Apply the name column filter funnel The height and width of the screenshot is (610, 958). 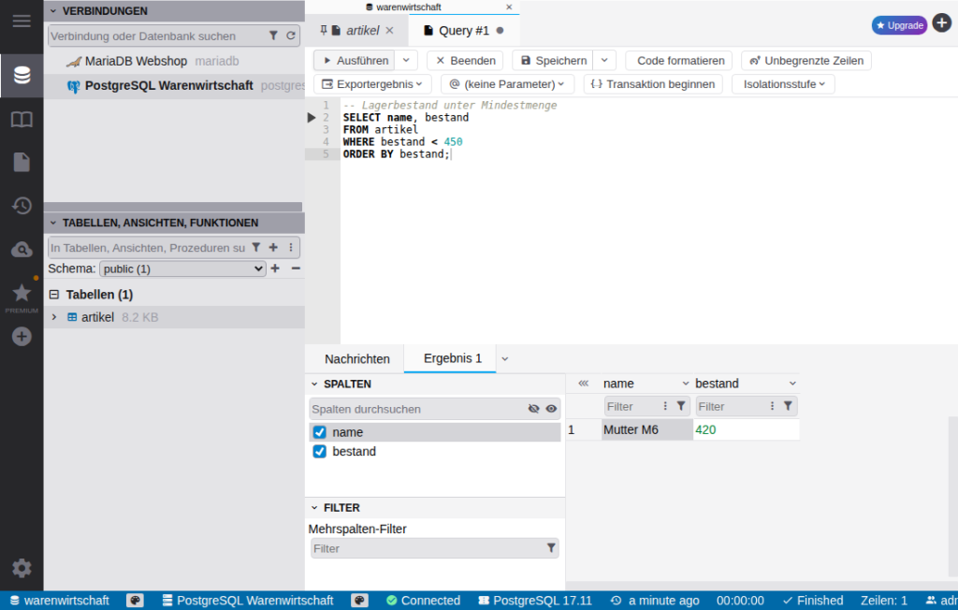tap(681, 406)
